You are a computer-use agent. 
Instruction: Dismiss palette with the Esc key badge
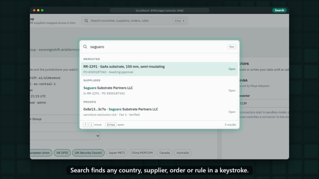(x=232, y=47)
